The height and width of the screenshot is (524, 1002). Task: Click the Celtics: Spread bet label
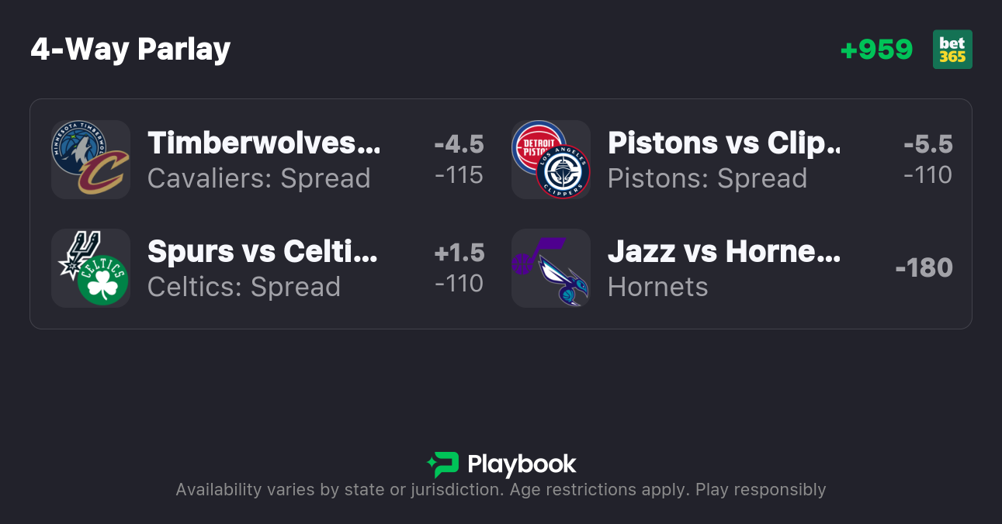[x=244, y=288]
